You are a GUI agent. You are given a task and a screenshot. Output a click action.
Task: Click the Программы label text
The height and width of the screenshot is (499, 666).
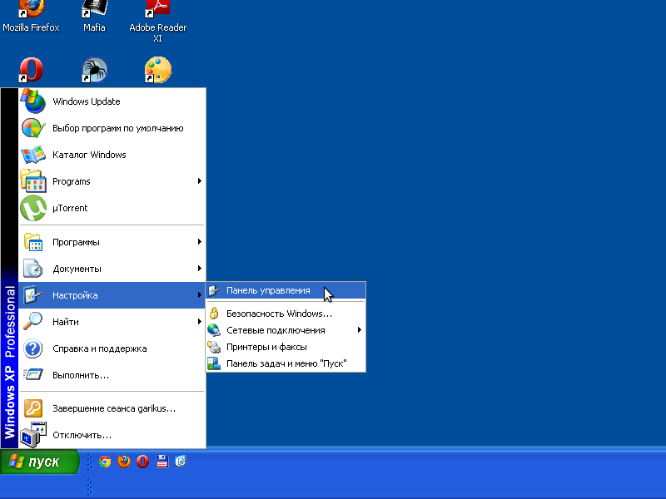point(76,242)
